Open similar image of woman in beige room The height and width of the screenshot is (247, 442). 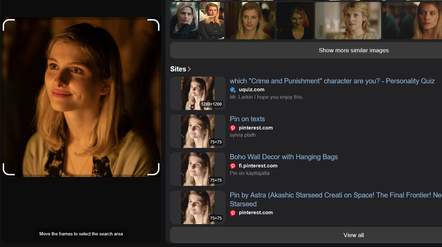(348, 20)
